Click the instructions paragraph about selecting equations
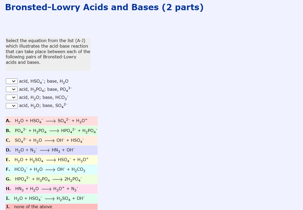 tap(48, 51)
